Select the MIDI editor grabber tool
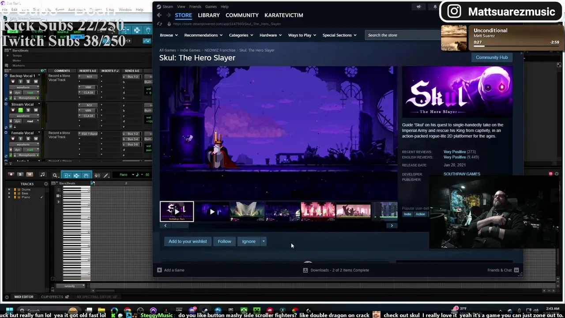 86,176
